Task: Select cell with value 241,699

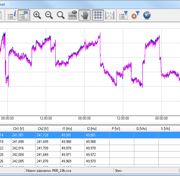Action: [48, 141]
